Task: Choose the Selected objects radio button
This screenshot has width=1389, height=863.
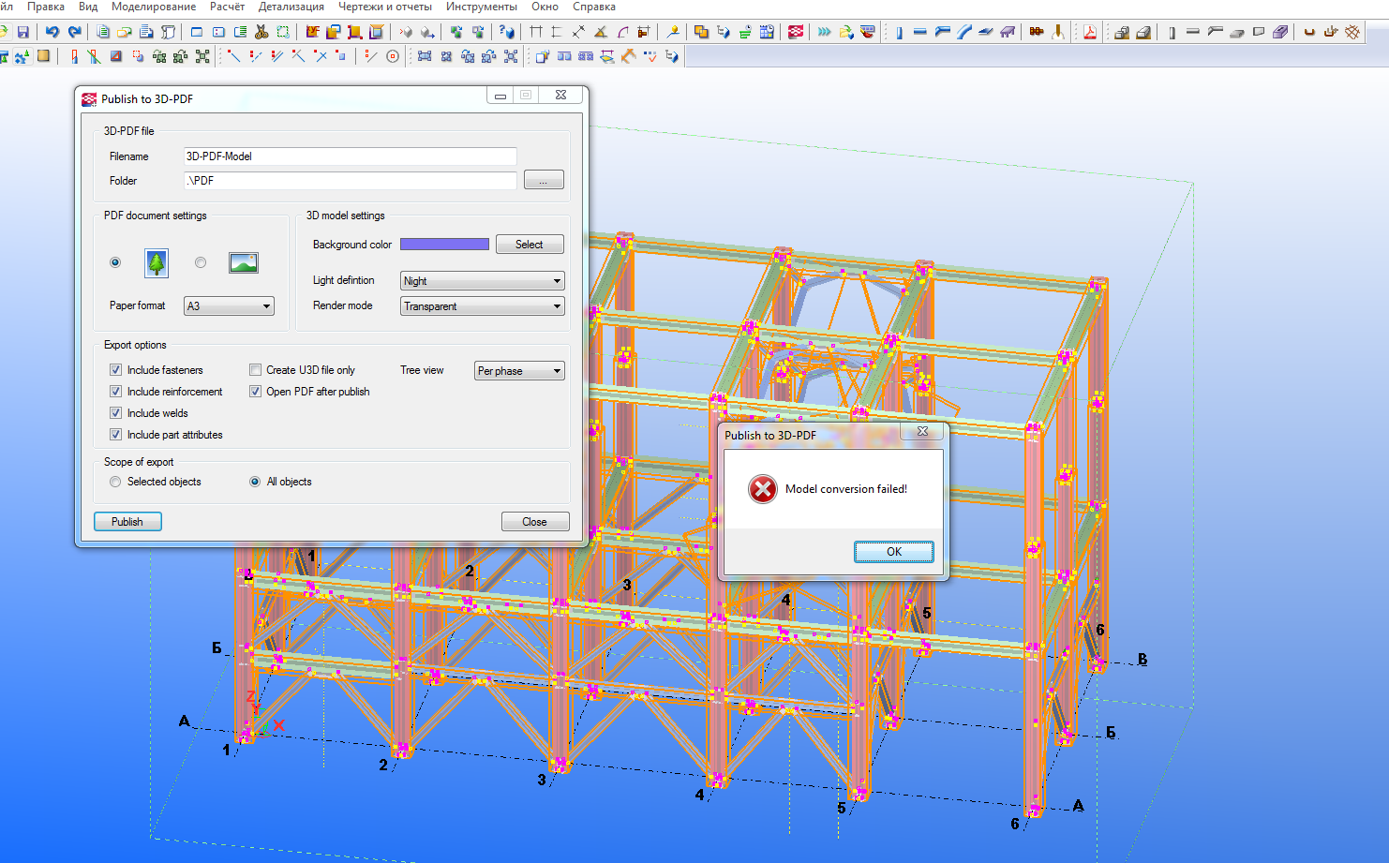Action: pos(115,482)
